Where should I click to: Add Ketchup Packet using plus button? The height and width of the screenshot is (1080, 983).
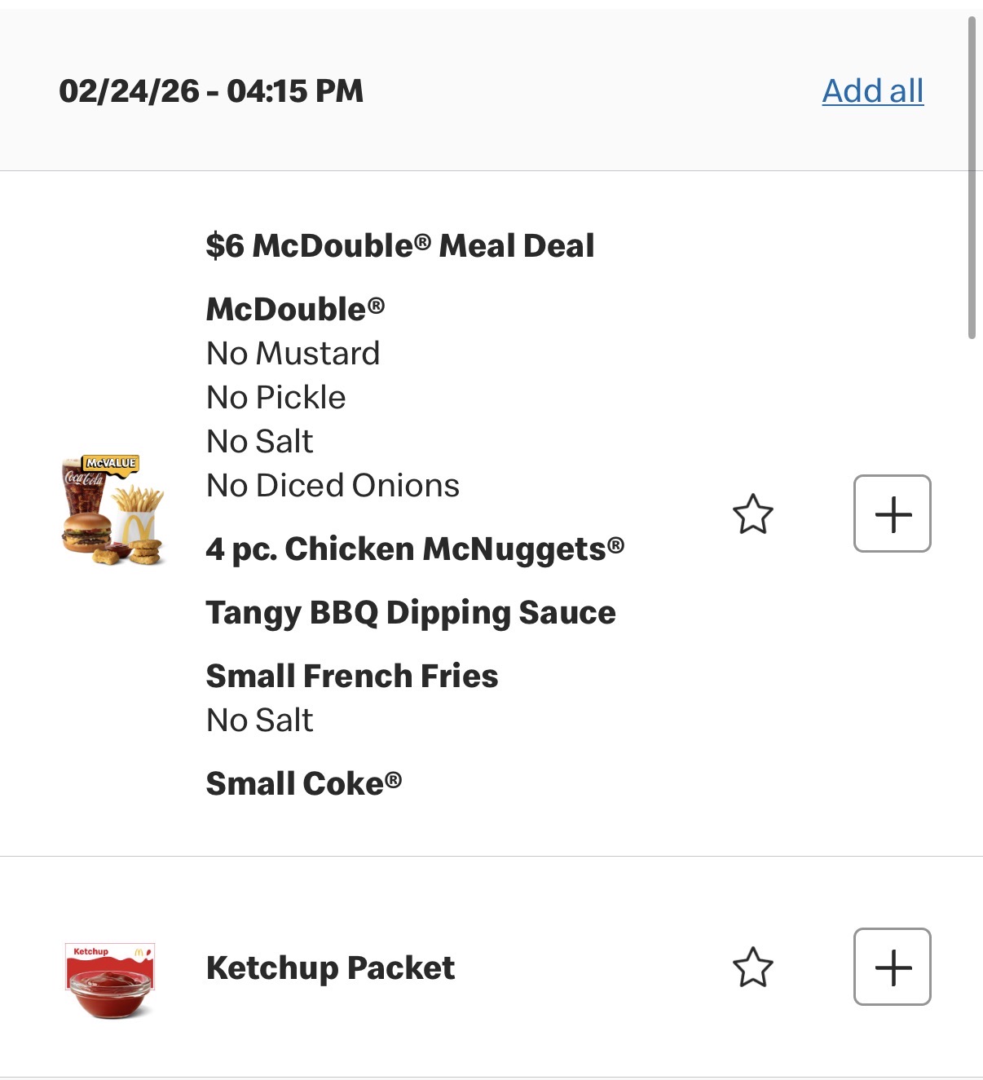[x=892, y=967]
